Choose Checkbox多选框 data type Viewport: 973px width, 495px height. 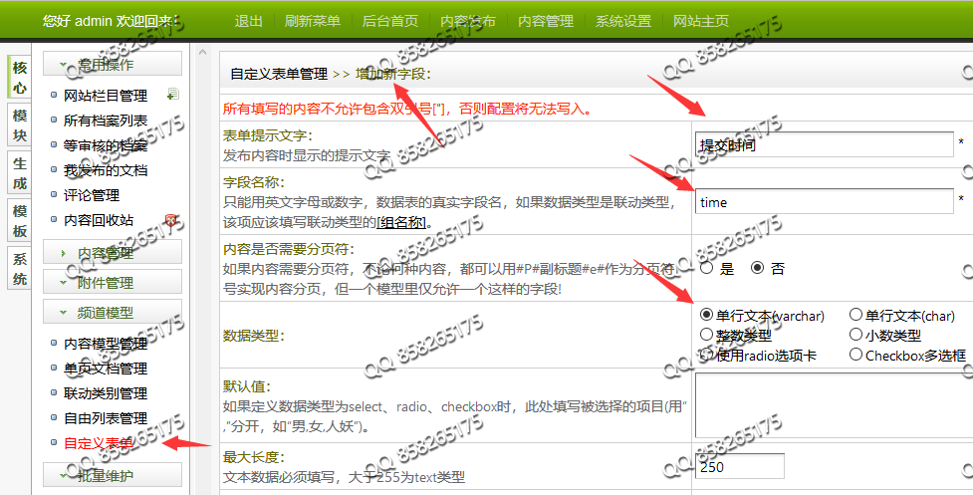[855, 355]
